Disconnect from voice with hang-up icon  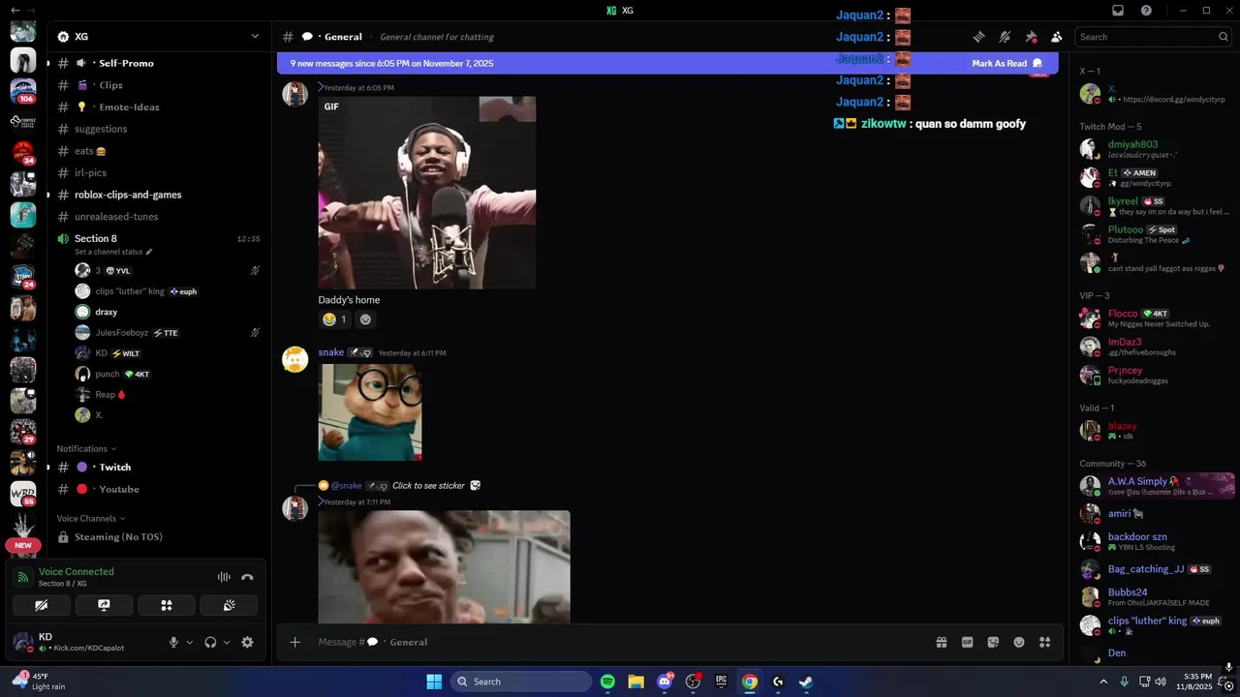pos(247,577)
